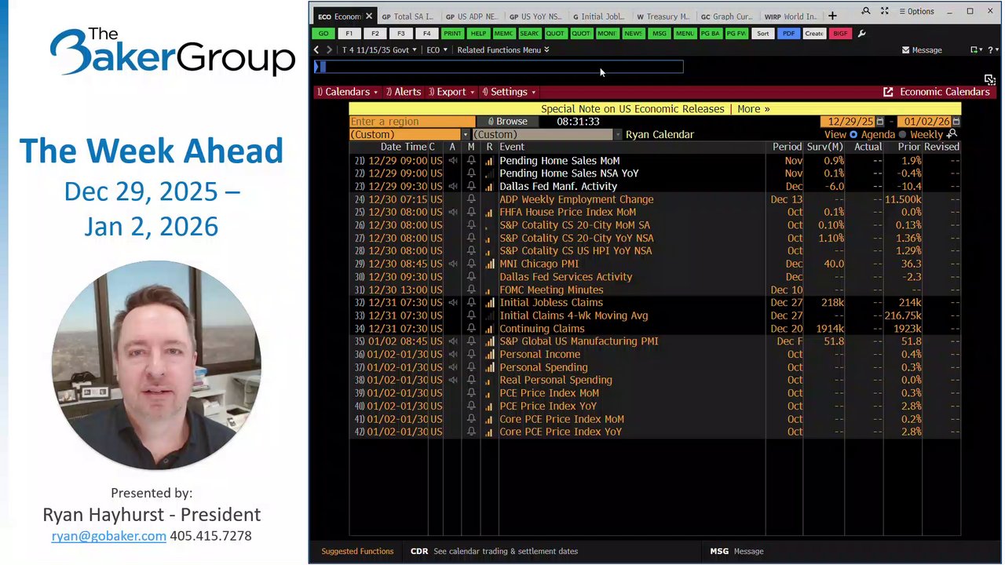The height and width of the screenshot is (565, 1005).
Task: Select the Weekly view radio button
Action: [902, 135]
